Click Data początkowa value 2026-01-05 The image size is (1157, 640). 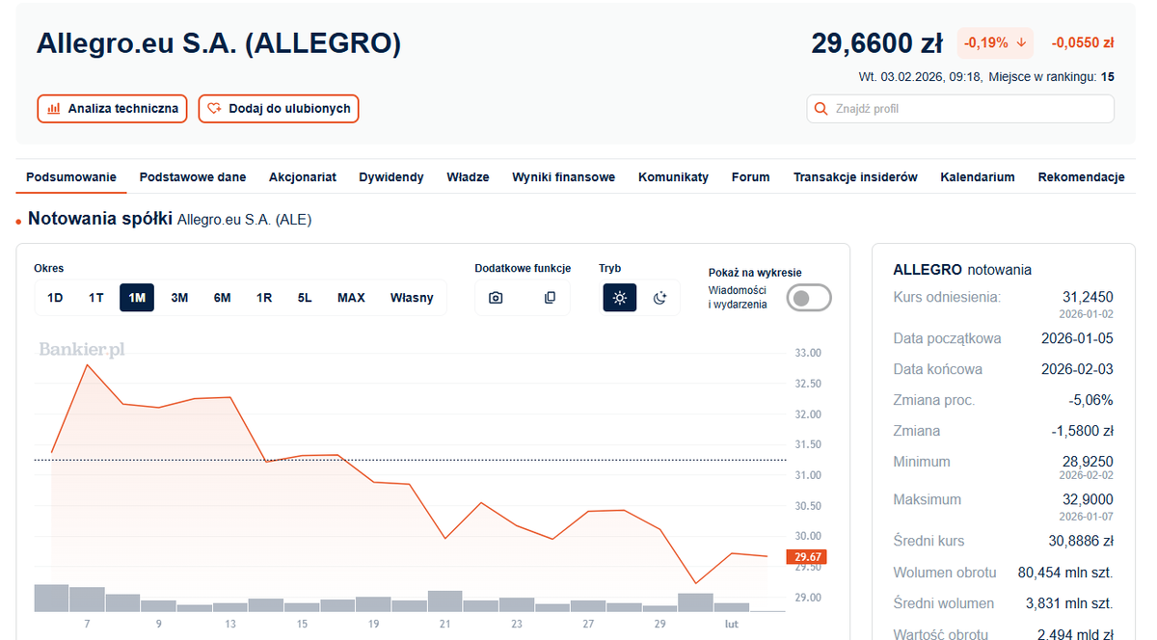click(1077, 338)
